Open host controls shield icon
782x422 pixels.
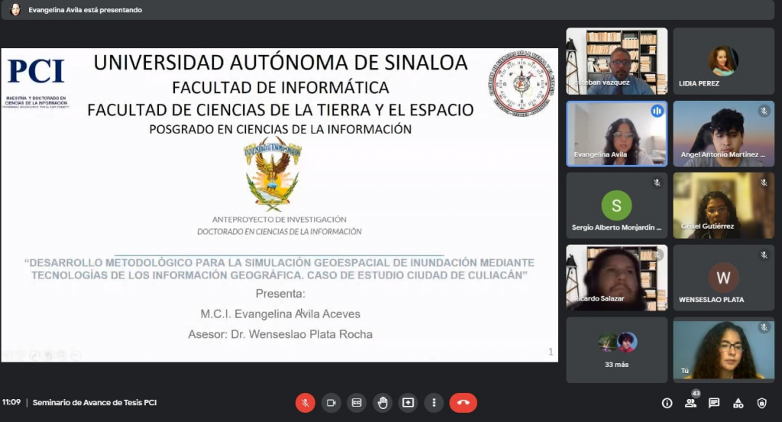tap(761, 403)
